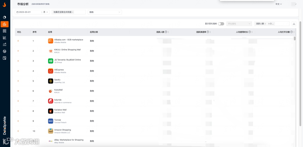Click the 2023-03-01 date field
The height and width of the screenshot is (147, 303).
tap(28, 12)
